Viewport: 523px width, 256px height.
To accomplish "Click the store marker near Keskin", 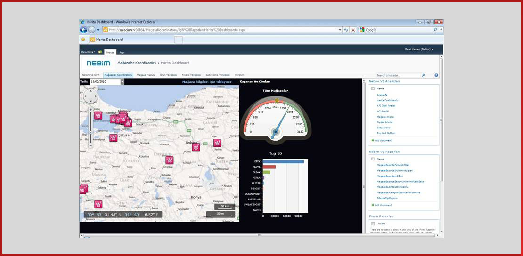I will [218, 143].
